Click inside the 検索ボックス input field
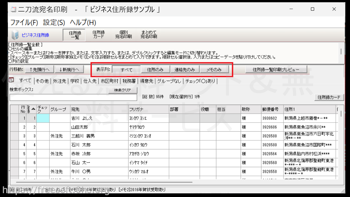Image resolution: width=350 pixels, height=197 pixels. click(x=73, y=97)
